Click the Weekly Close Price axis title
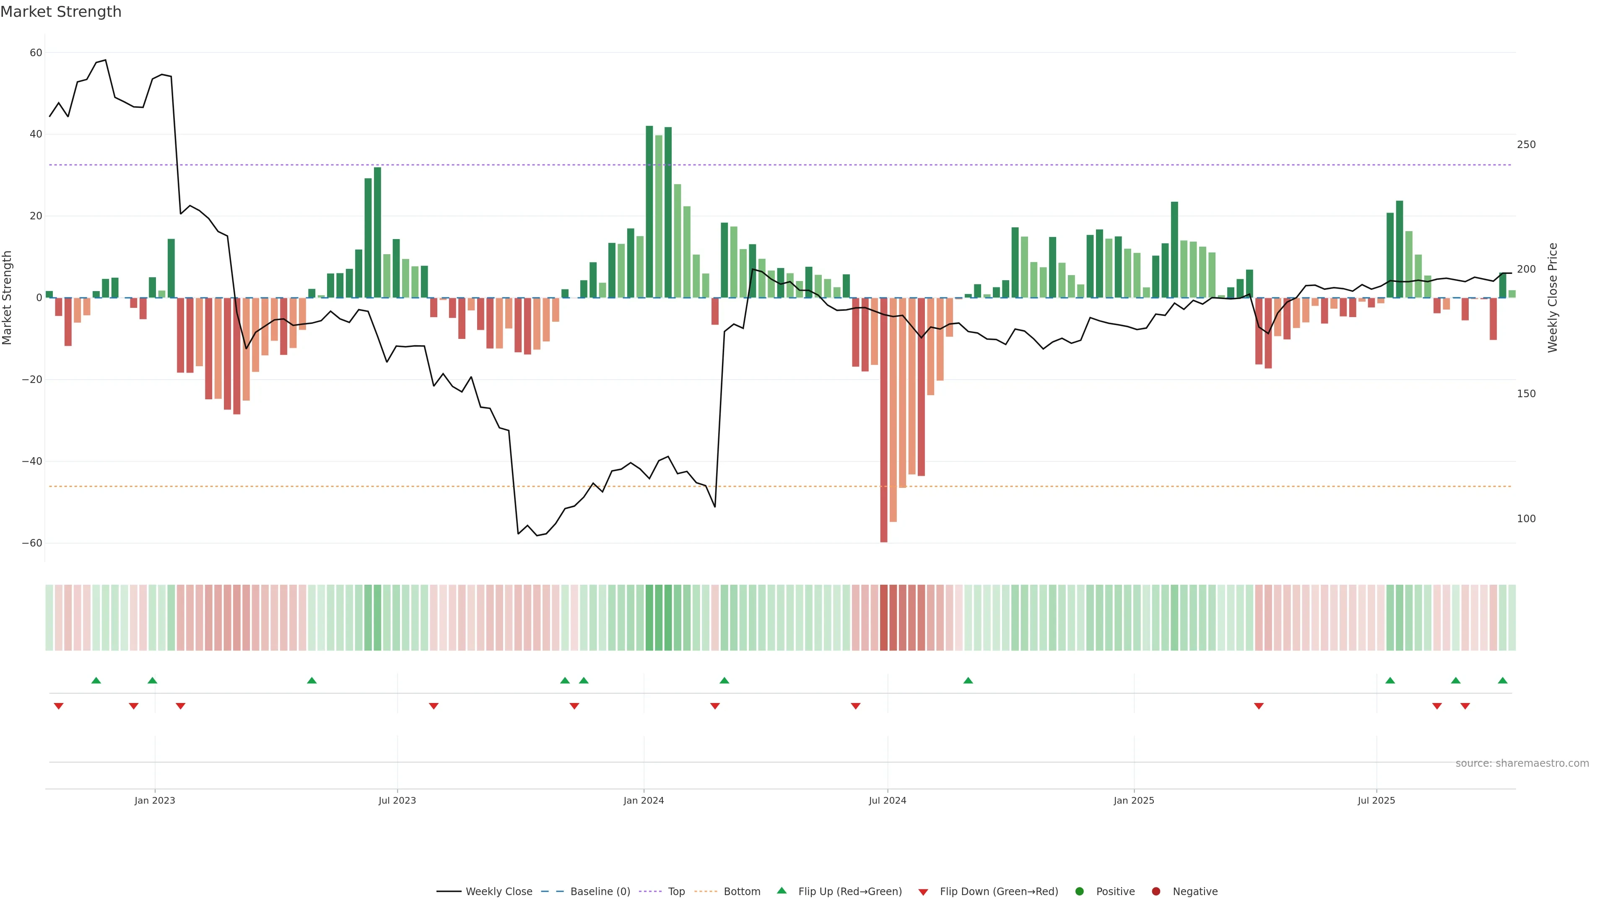Image resolution: width=1610 pixels, height=906 pixels. tap(1553, 298)
